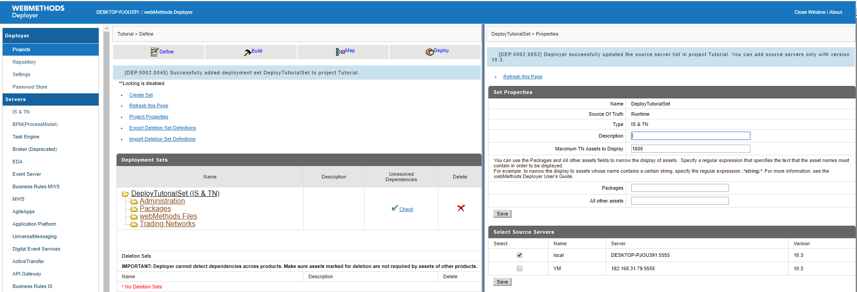Open Broker (Deprecated) servers page

point(35,149)
